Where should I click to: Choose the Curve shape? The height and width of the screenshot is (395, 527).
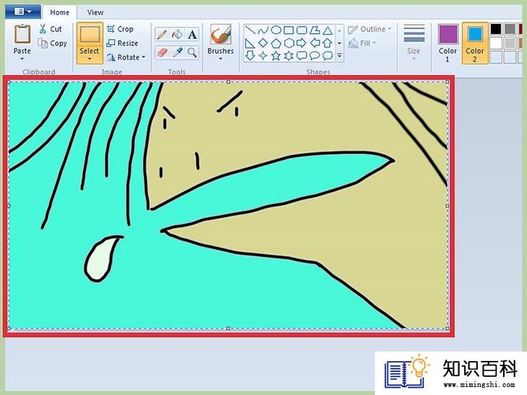point(263,30)
